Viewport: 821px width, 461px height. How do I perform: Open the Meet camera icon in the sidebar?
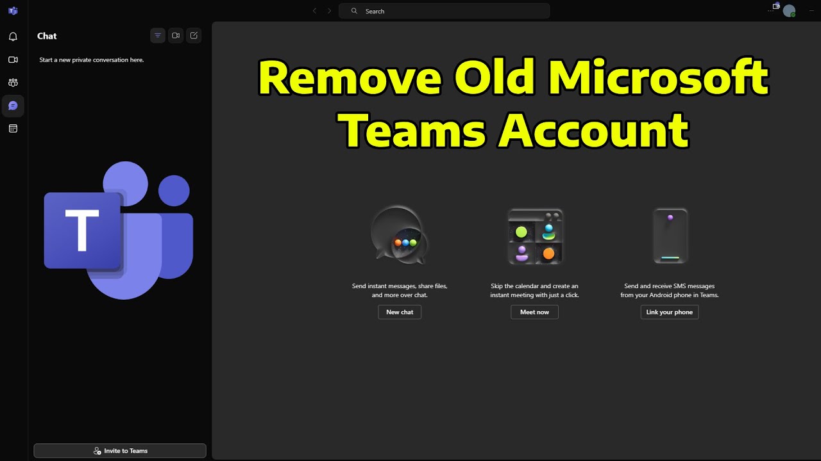(x=13, y=60)
